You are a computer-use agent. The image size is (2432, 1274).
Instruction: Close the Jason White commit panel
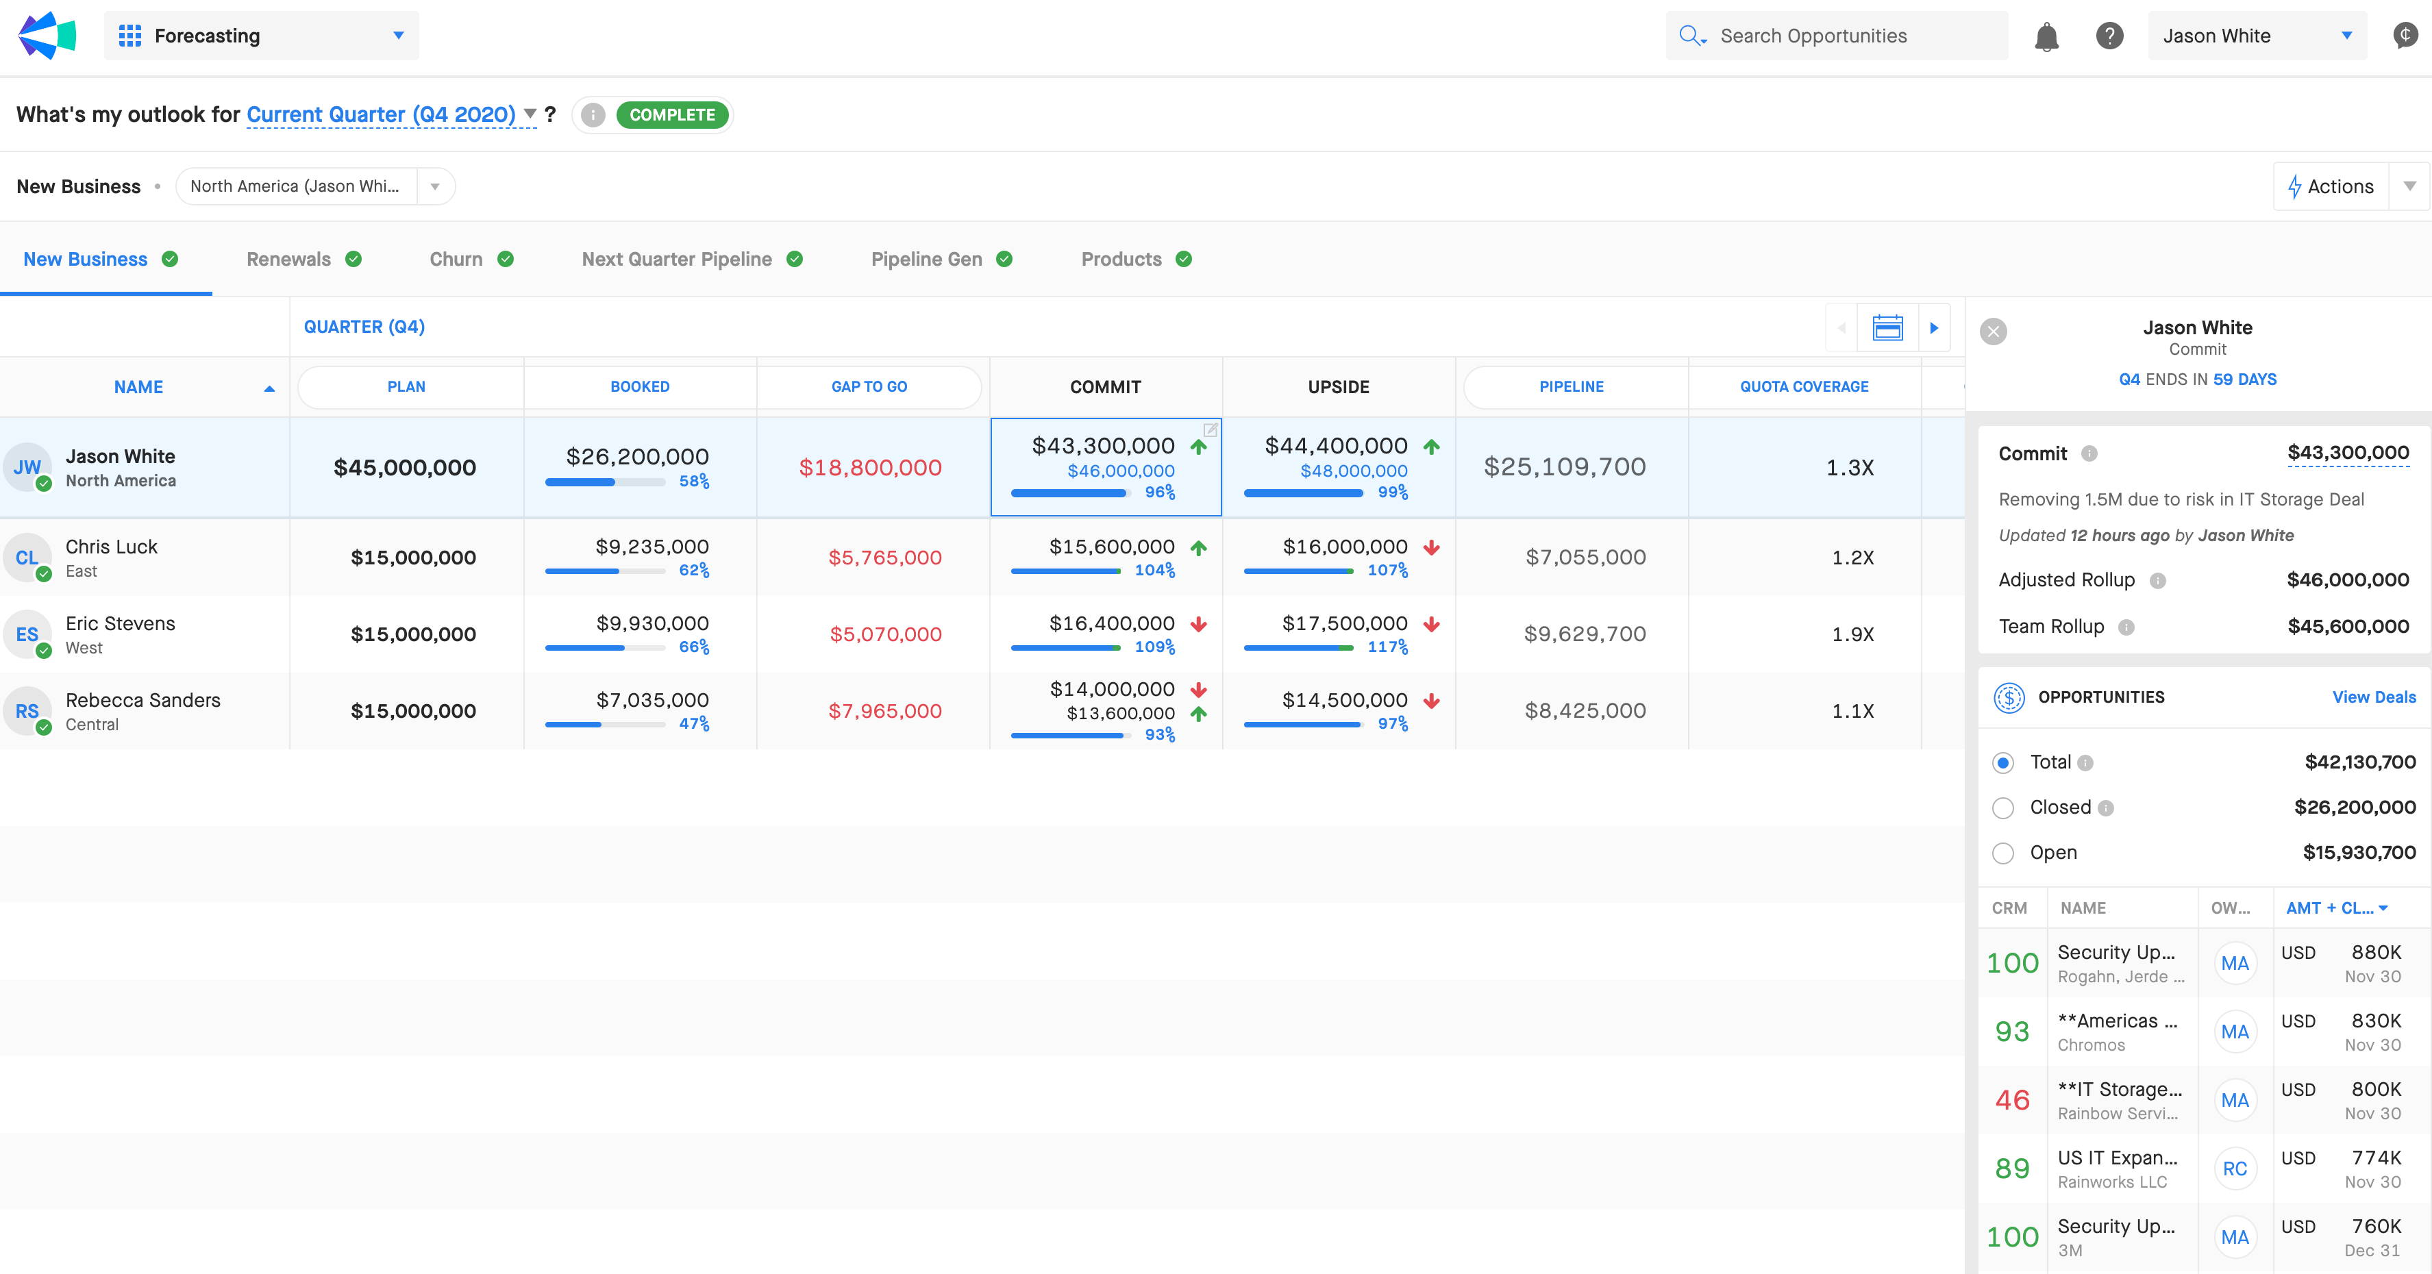tap(1993, 332)
